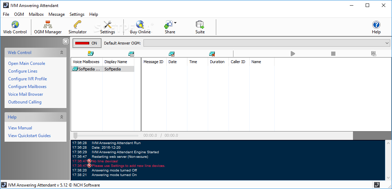Sort by Name column header

tap(262, 62)
